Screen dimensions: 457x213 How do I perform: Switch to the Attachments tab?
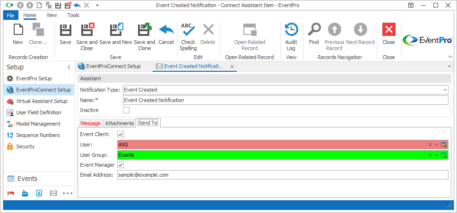click(x=120, y=123)
